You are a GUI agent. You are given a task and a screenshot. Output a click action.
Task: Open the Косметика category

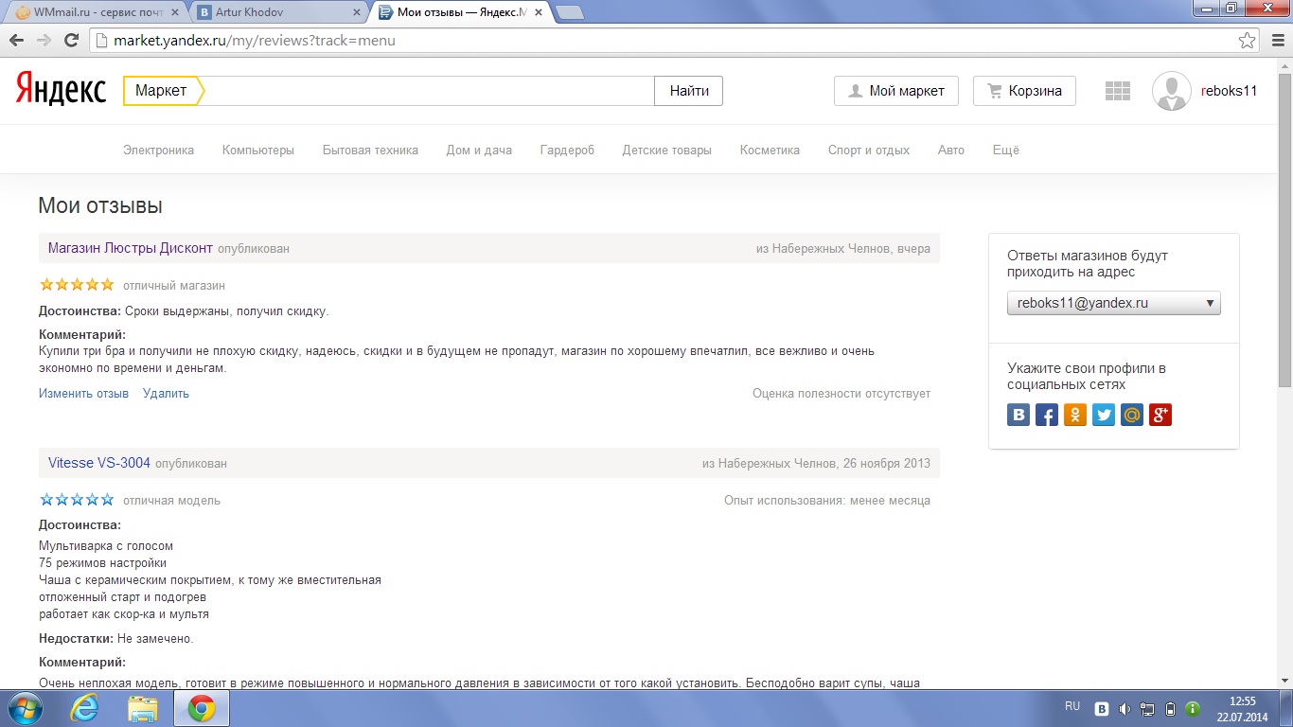click(770, 150)
